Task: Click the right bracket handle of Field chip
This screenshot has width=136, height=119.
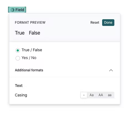Action: coord(25,10)
